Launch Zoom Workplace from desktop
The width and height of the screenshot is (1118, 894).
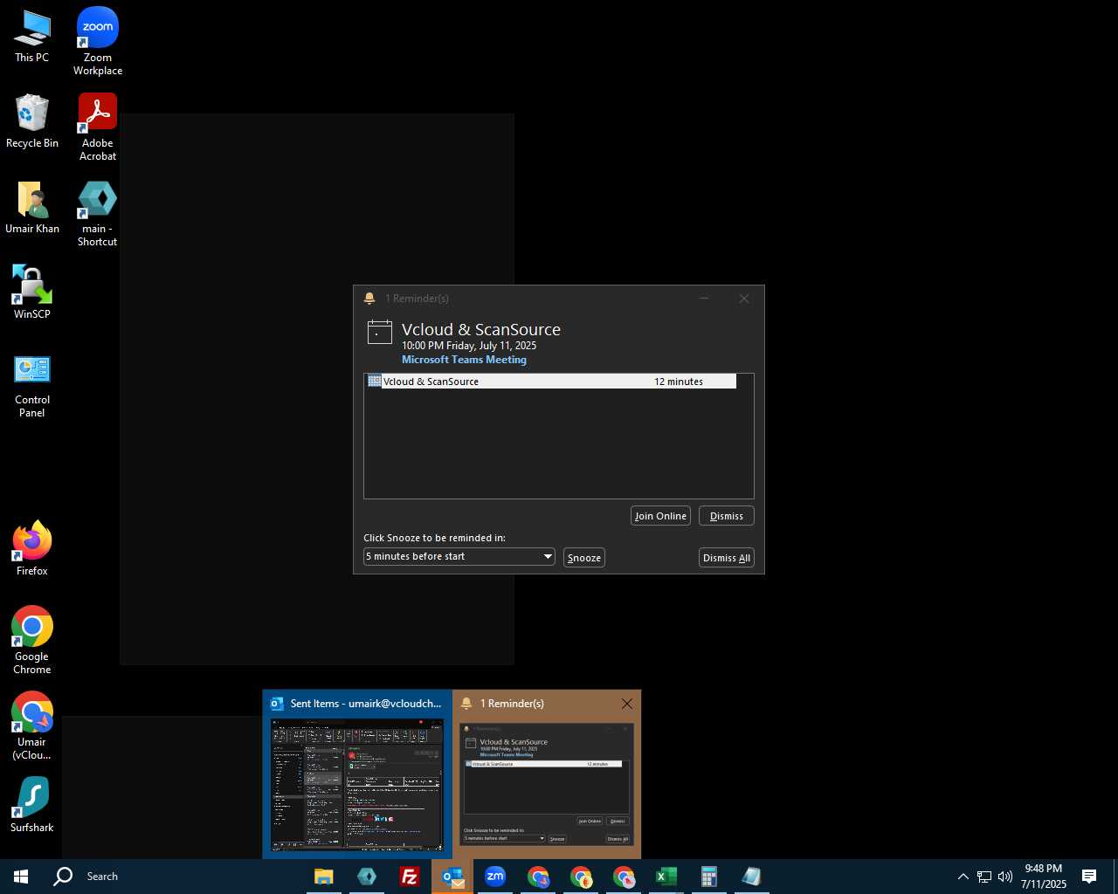98,41
